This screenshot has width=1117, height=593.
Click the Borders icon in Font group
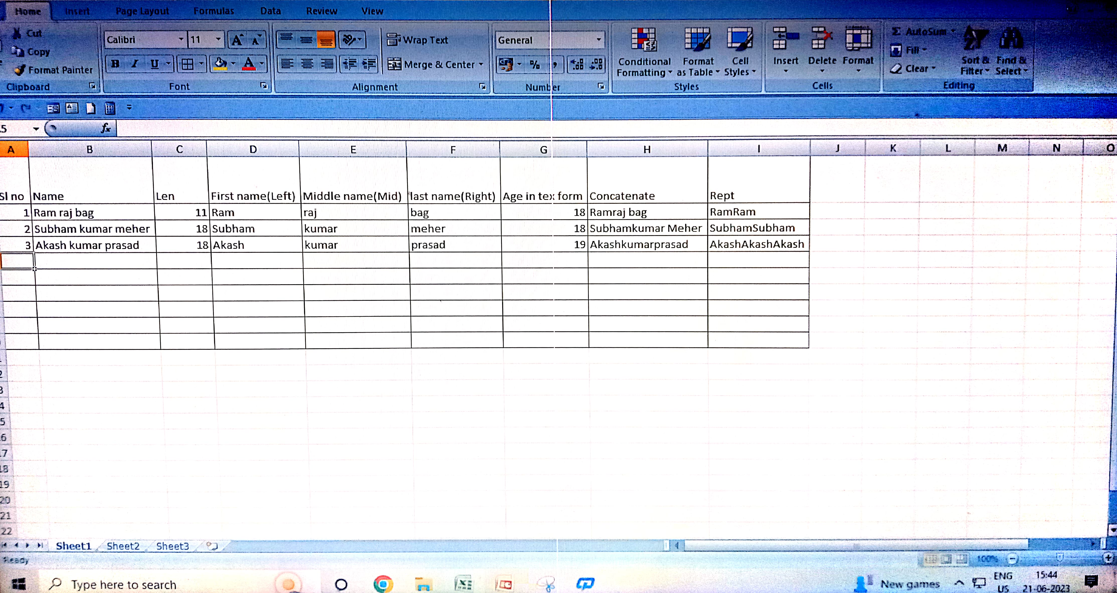[x=187, y=64]
